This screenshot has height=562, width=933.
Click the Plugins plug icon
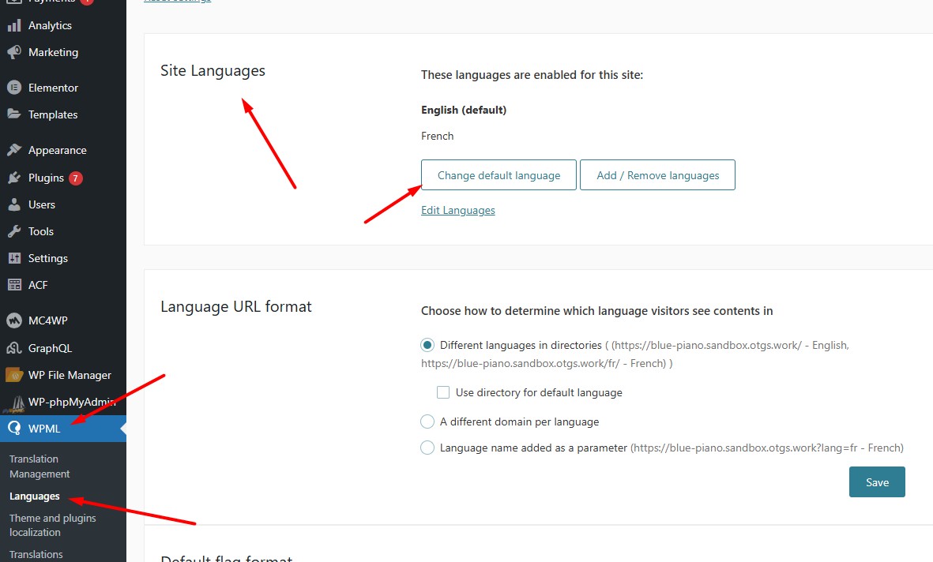(14, 178)
